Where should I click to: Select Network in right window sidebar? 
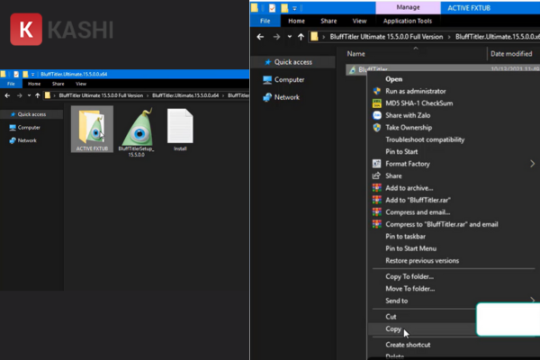[286, 97]
